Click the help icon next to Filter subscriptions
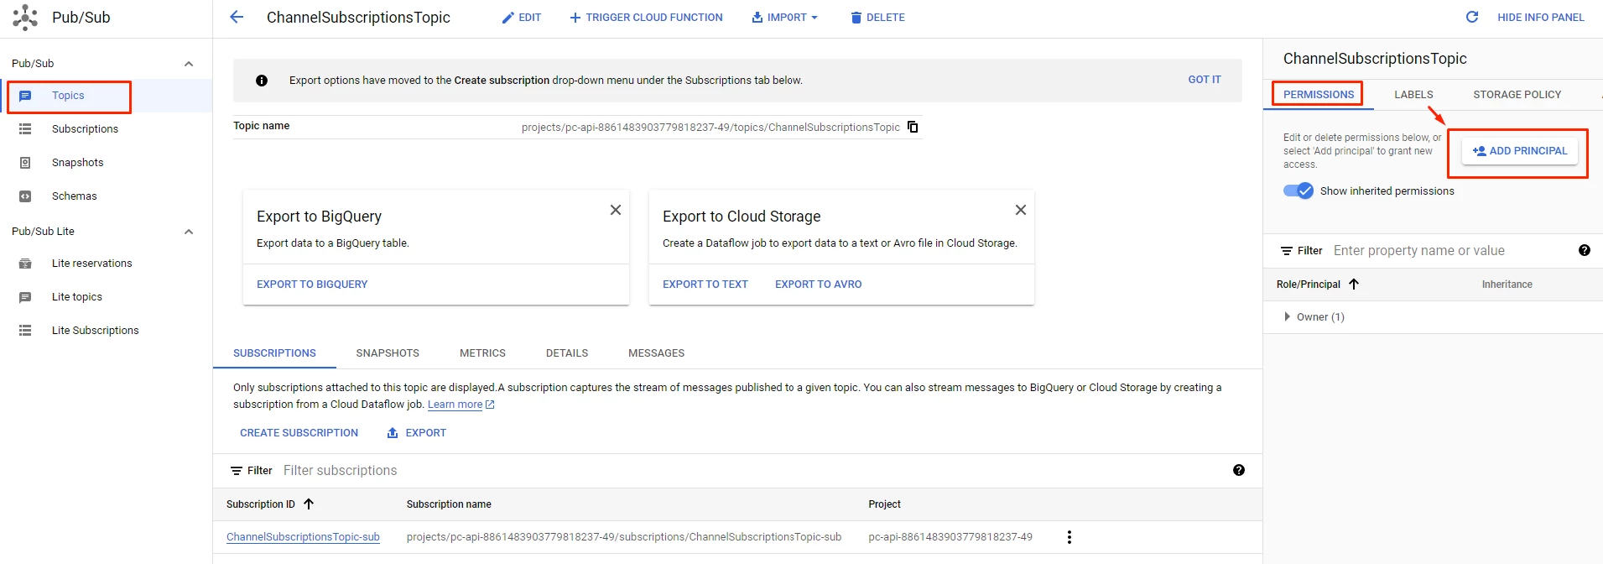 (x=1238, y=471)
